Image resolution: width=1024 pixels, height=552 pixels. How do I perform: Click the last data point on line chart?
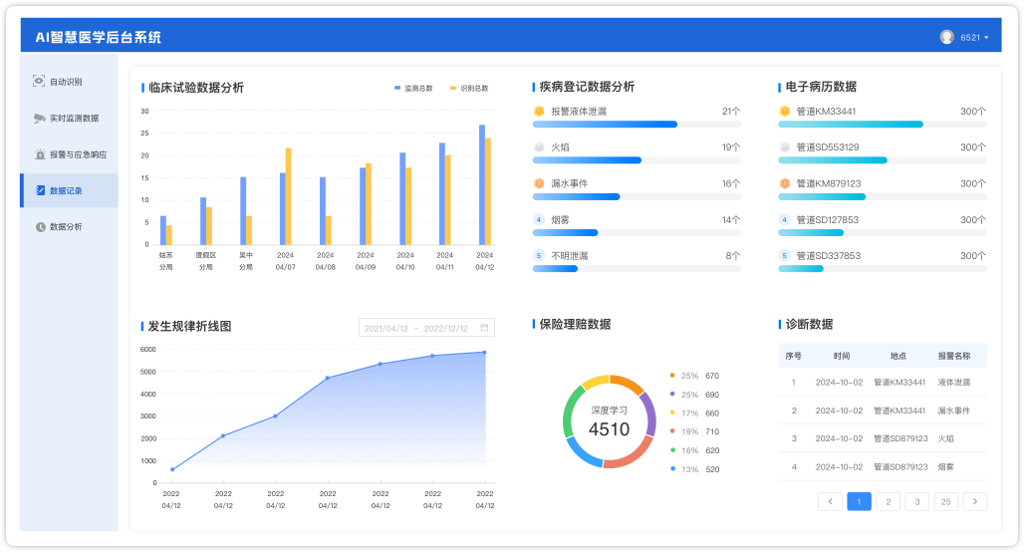click(x=484, y=353)
